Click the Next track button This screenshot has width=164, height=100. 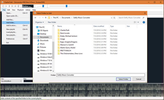(15, 6)
